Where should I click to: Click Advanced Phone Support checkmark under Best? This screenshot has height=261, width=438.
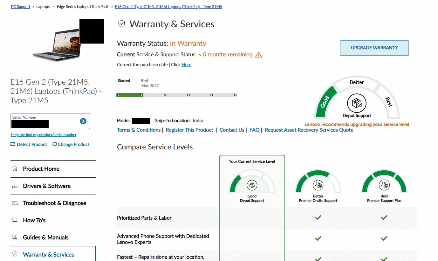[x=384, y=238]
